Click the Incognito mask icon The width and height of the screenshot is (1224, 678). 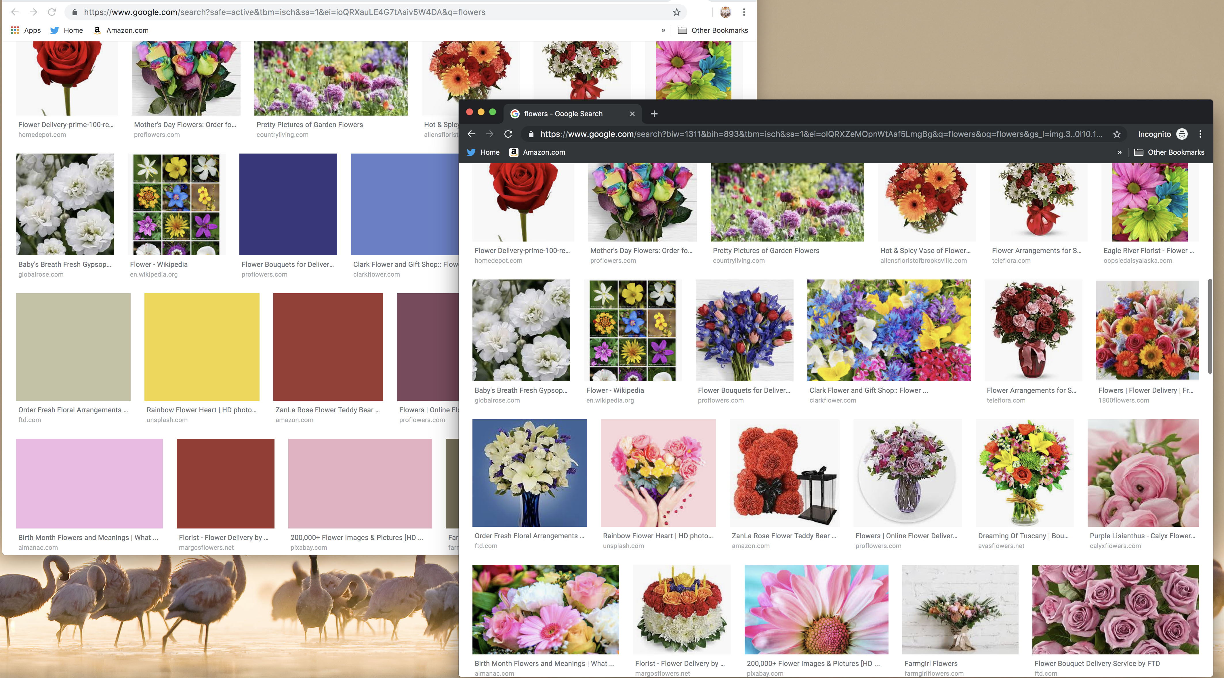point(1182,134)
